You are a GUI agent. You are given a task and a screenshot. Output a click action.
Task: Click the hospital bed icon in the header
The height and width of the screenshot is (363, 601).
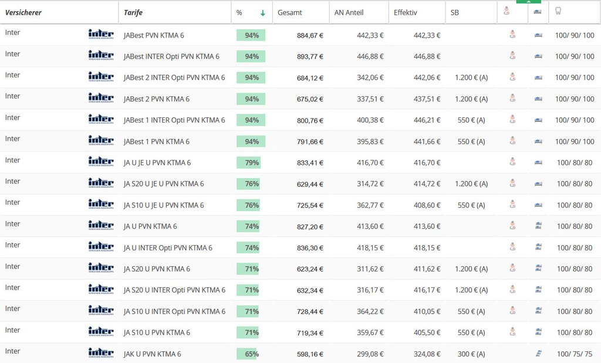538,12
